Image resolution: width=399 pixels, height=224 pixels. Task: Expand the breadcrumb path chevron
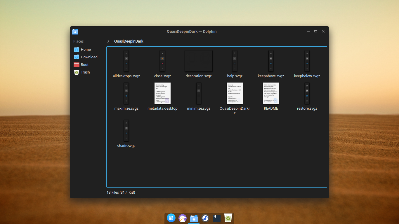pyautogui.click(x=108, y=41)
